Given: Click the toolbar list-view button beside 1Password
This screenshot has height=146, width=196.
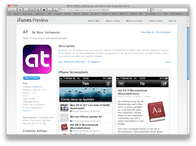Looking at the screenshot, I should pyautogui.click(x=26, y=10).
